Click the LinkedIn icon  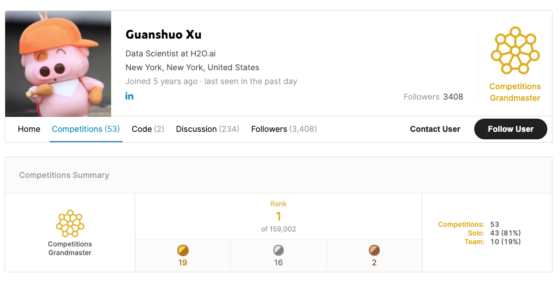(x=129, y=96)
